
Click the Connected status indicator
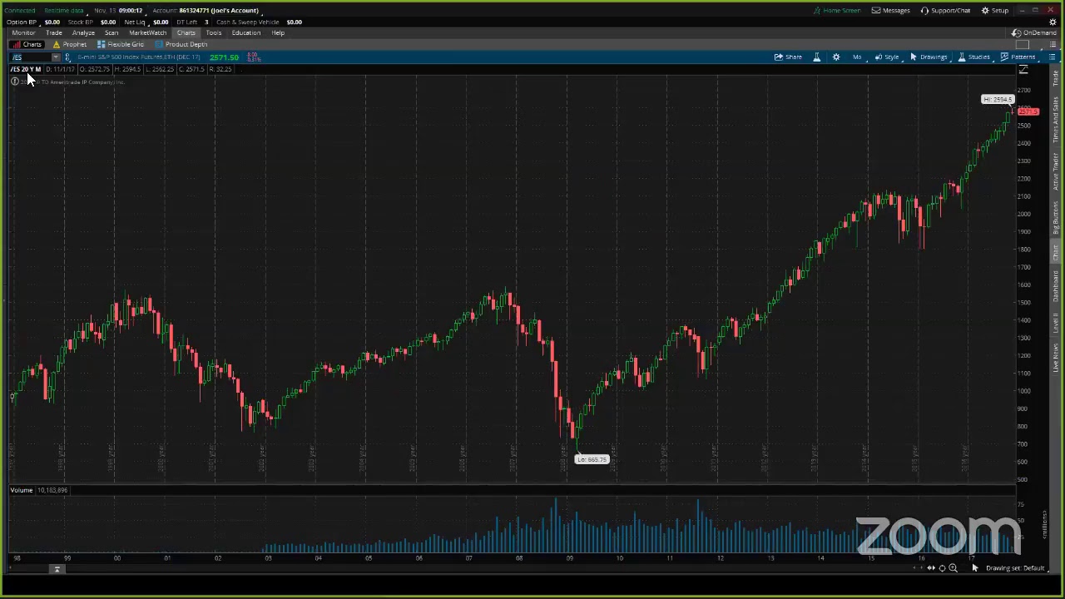pyautogui.click(x=20, y=10)
